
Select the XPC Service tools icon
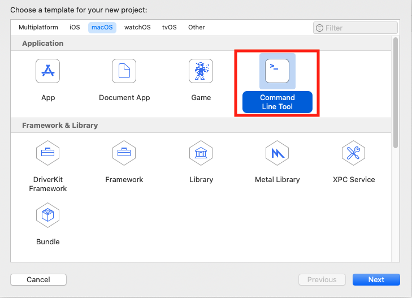point(353,153)
